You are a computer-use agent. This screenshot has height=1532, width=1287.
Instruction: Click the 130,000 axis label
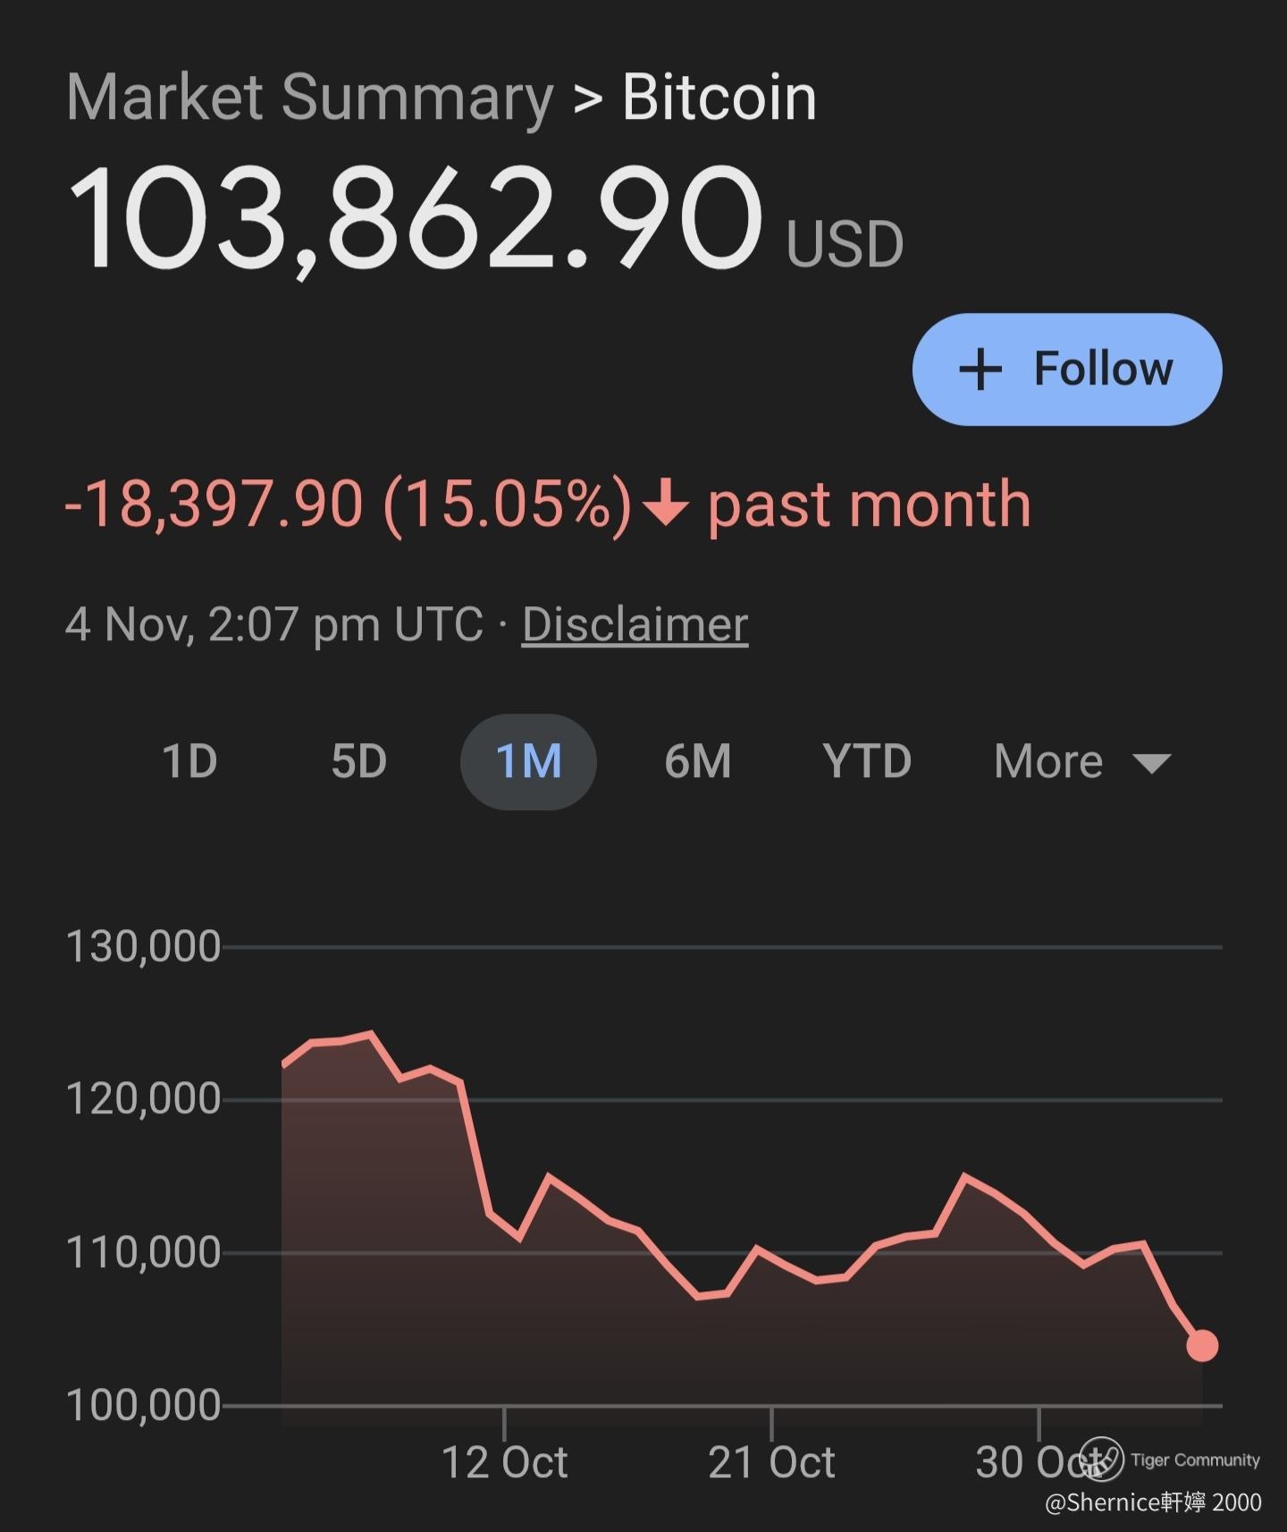tap(143, 946)
